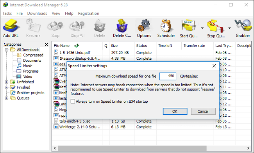Image resolution: width=254 pixels, height=153 pixels.
Task: Sort by Size column header
Action: point(122,46)
